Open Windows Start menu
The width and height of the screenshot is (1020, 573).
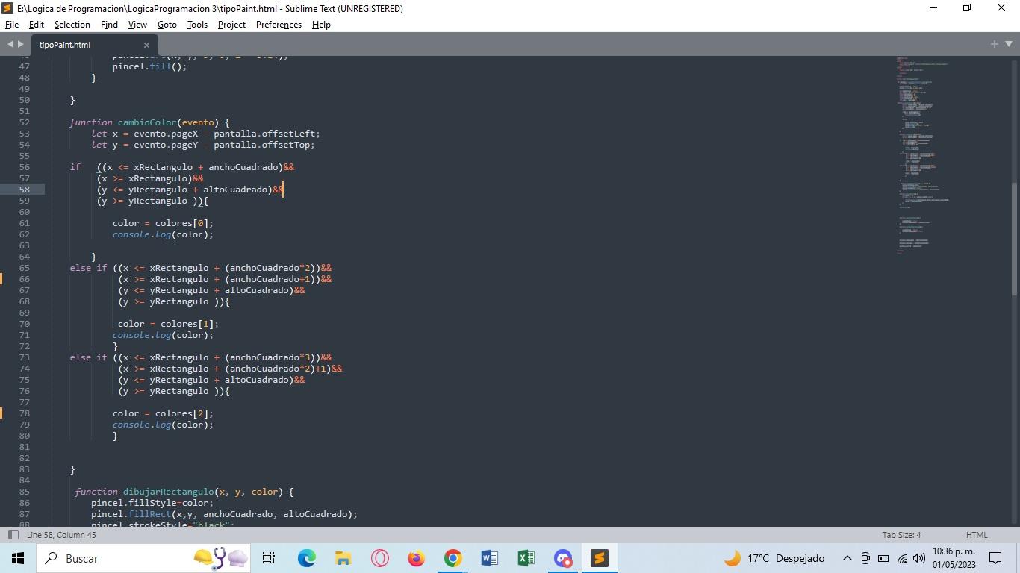click(17, 558)
